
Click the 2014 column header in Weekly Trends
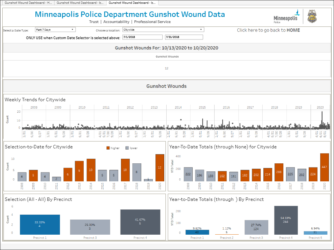click(x=178, y=107)
